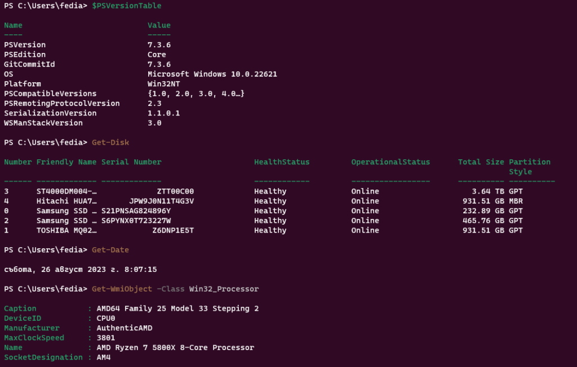Click the PSEdition value Core
Screen dimensions: 577x367
[x=157, y=55]
